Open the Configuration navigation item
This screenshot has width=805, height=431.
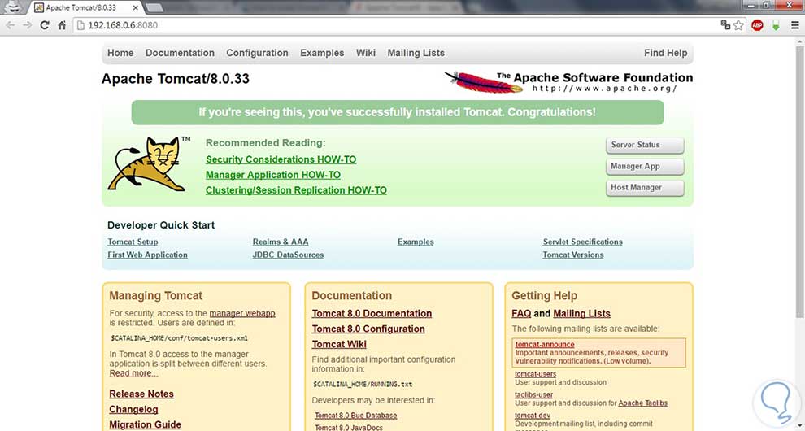(257, 53)
